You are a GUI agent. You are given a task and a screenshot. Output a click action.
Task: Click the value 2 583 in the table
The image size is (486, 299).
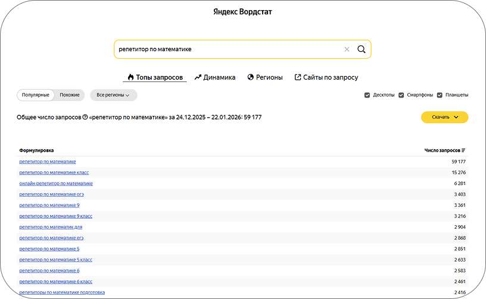tap(460, 270)
